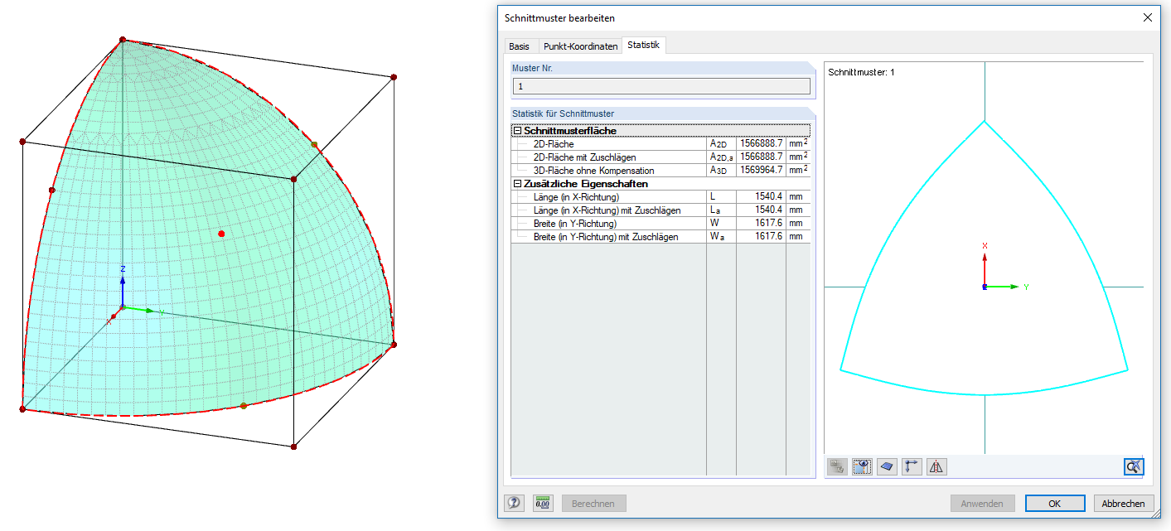The image size is (1171, 531).
Task: Click the zoom-all magnifier icon in the preview
Action: click(x=1134, y=466)
